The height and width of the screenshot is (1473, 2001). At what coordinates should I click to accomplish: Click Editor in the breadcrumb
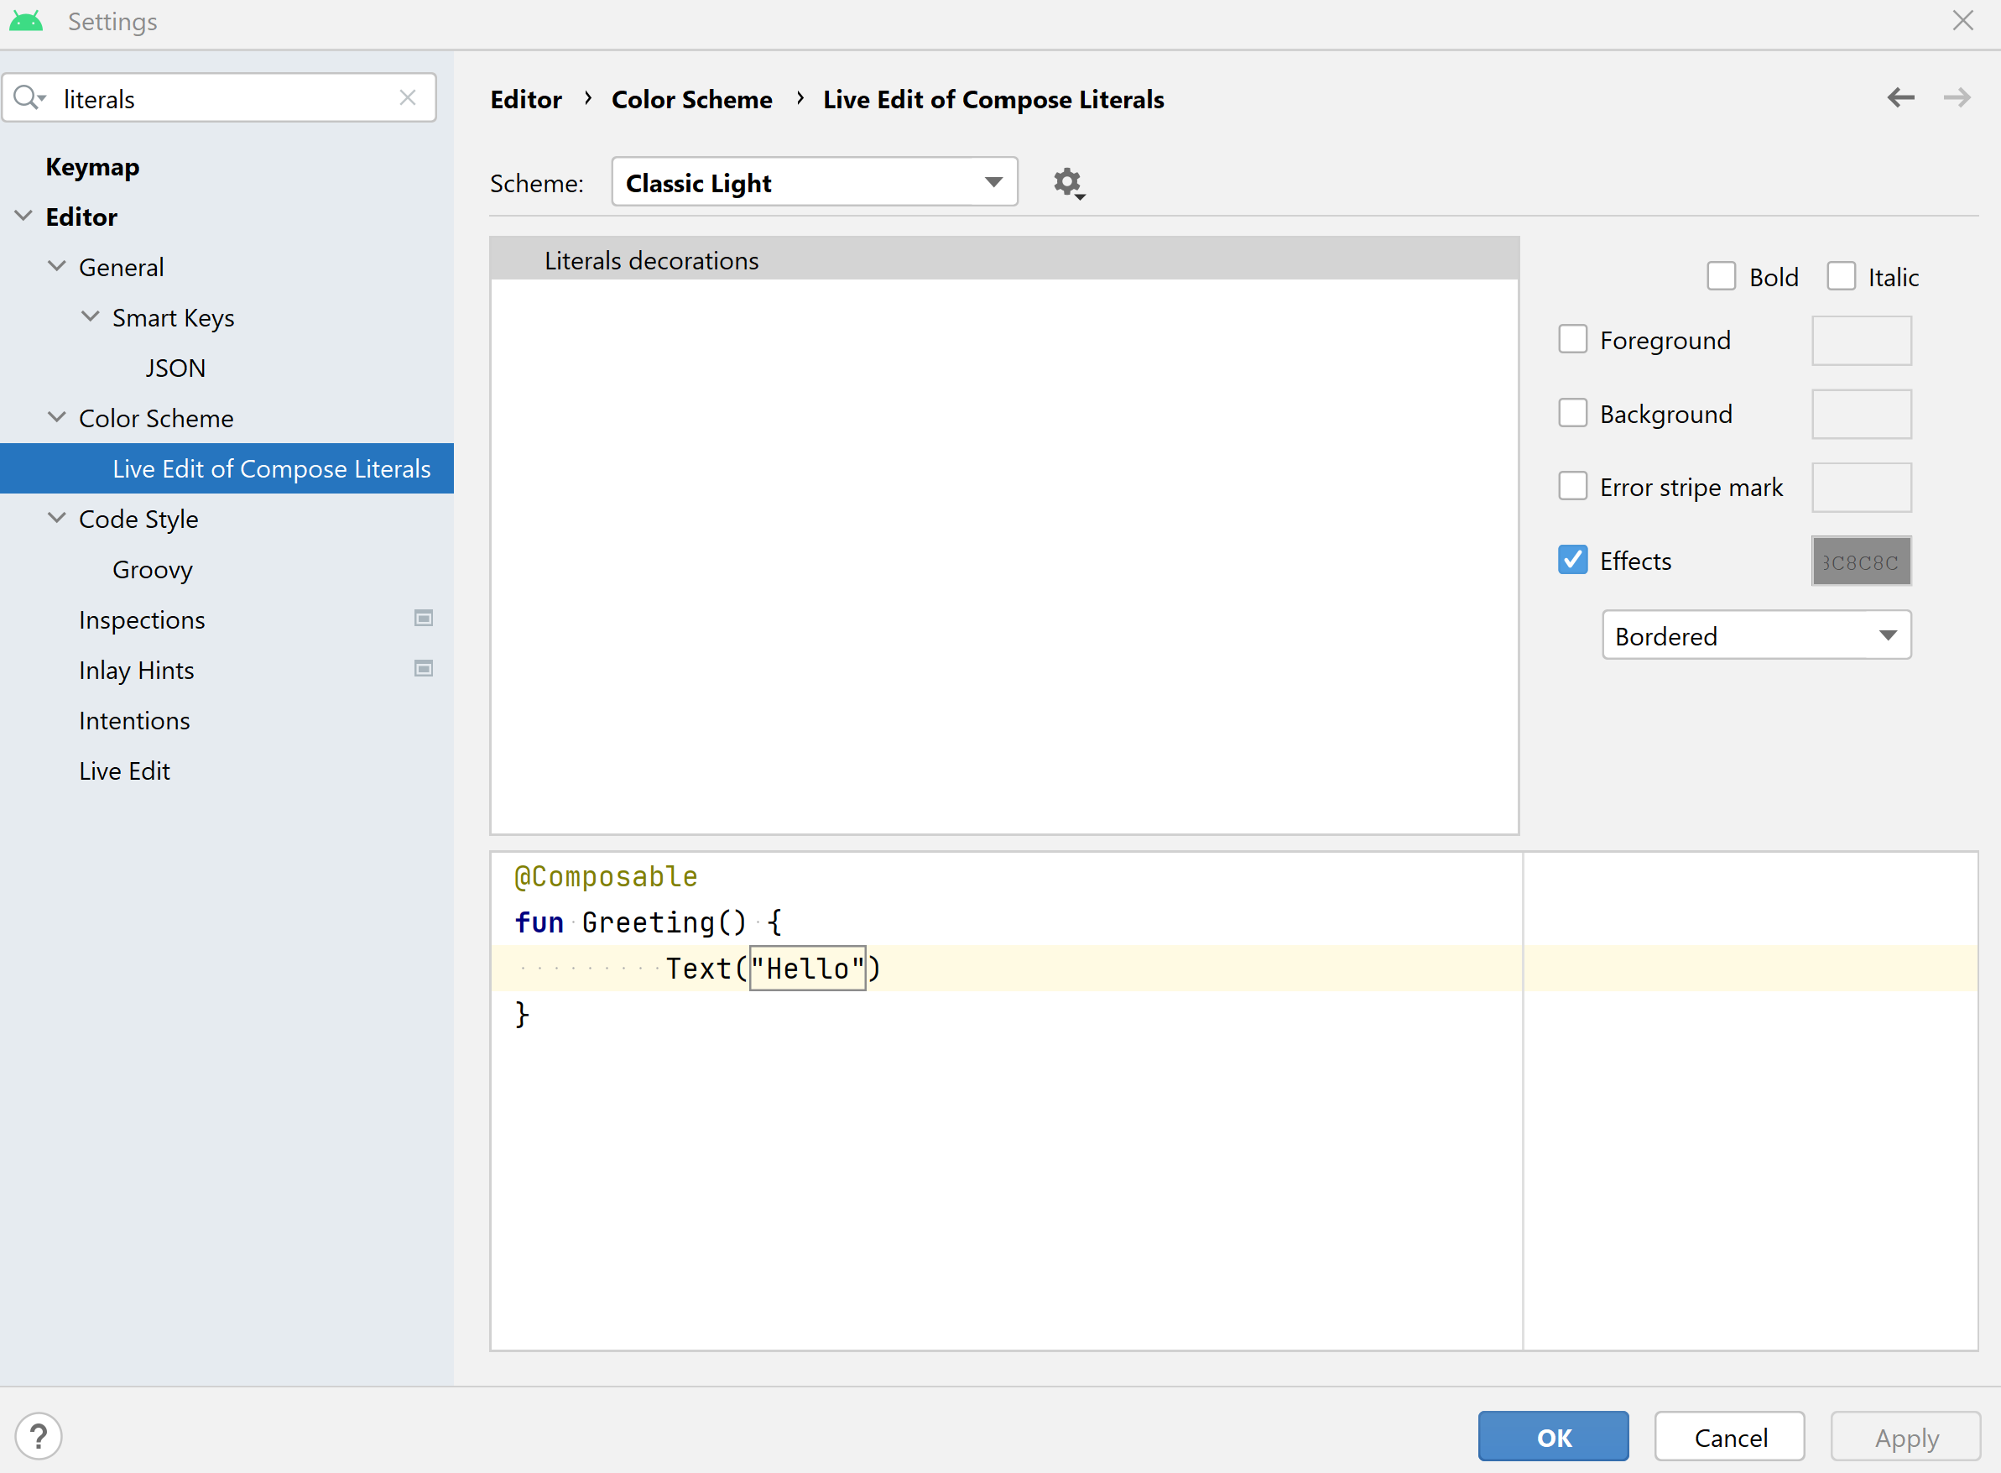pos(526,99)
